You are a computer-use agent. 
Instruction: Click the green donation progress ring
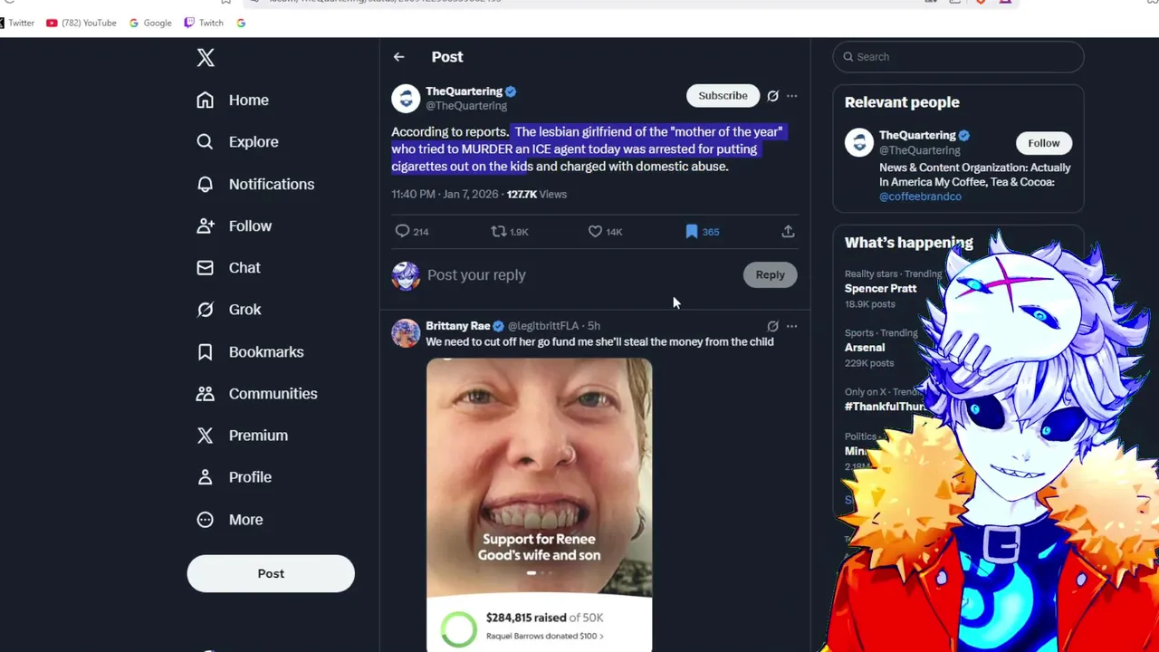point(458,628)
